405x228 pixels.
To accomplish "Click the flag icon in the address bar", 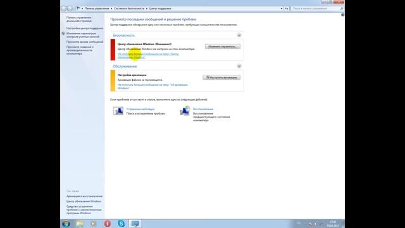I will pos(78,8).
